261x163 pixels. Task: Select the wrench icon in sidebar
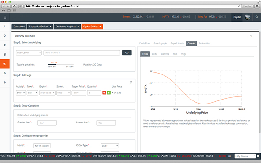(5, 26)
